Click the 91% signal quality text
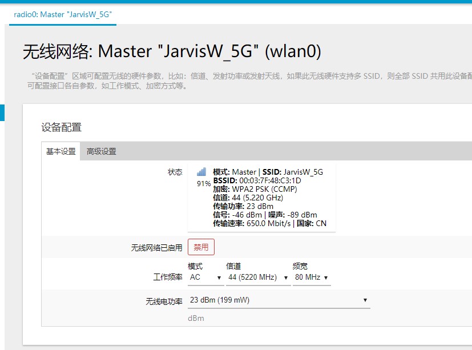 coord(204,184)
